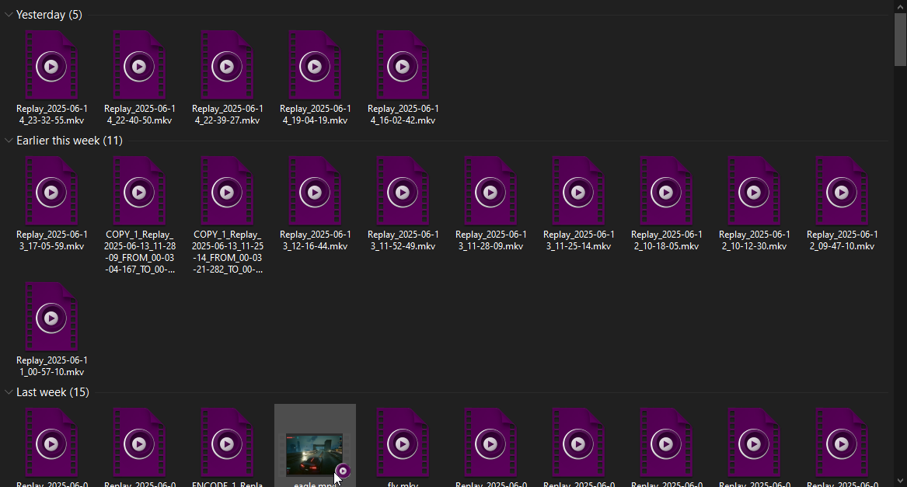Select the fly.mkv video file icon

coord(403,443)
